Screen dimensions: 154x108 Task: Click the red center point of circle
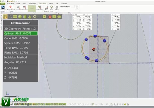point(94,49)
